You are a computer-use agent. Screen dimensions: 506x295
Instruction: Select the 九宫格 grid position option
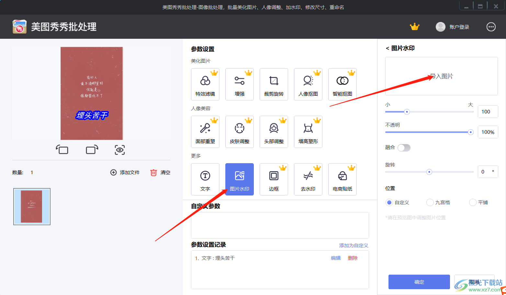click(x=430, y=203)
